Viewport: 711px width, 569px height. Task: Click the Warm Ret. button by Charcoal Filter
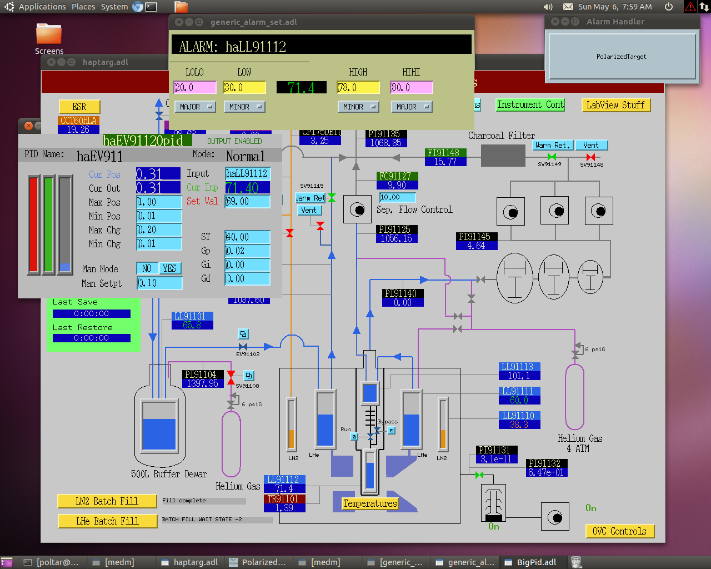pos(553,145)
